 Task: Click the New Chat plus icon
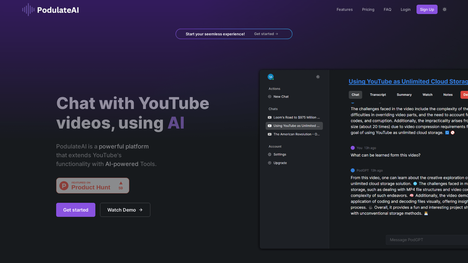(x=270, y=97)
